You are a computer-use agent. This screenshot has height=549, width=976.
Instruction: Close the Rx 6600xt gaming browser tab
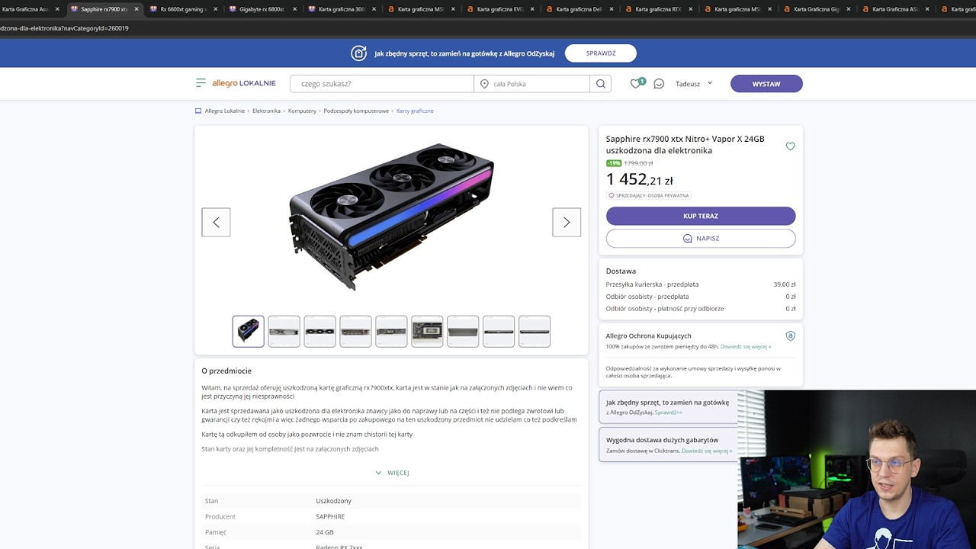pyautogui.click(x=215, y=9)
